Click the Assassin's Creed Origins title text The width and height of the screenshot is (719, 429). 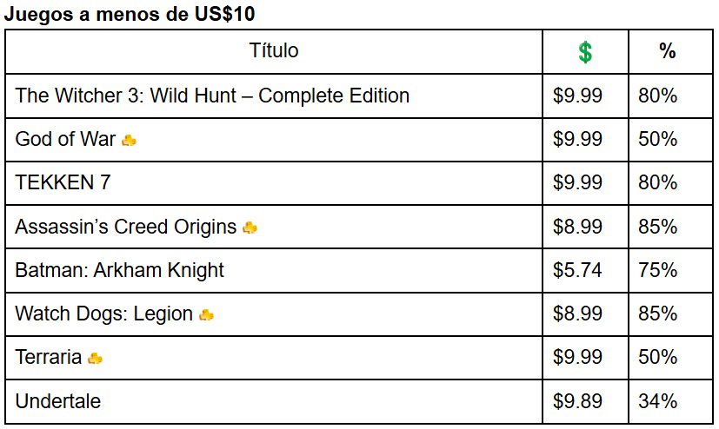click(126, 227)
